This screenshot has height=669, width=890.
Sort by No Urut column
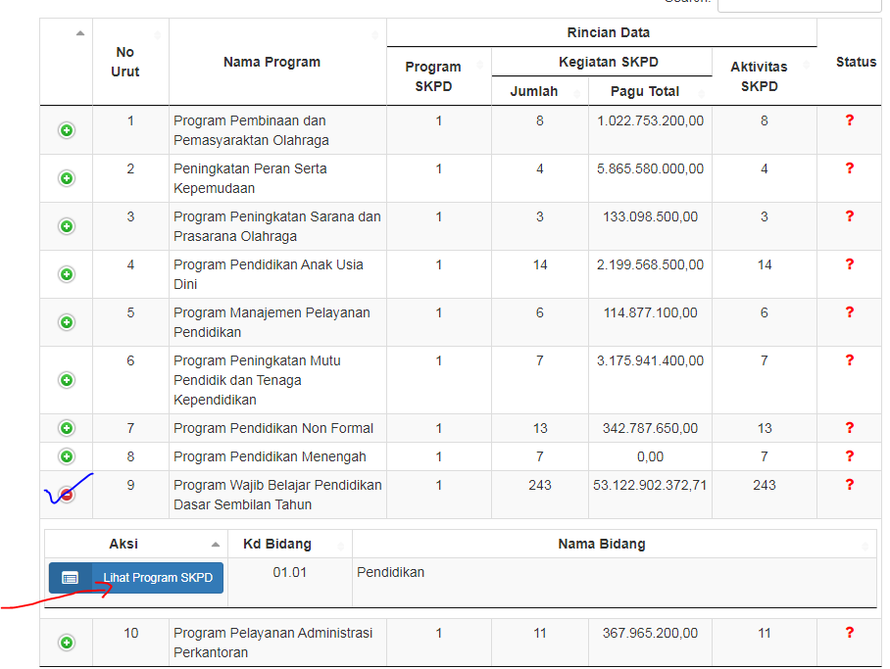click(130, 62)
